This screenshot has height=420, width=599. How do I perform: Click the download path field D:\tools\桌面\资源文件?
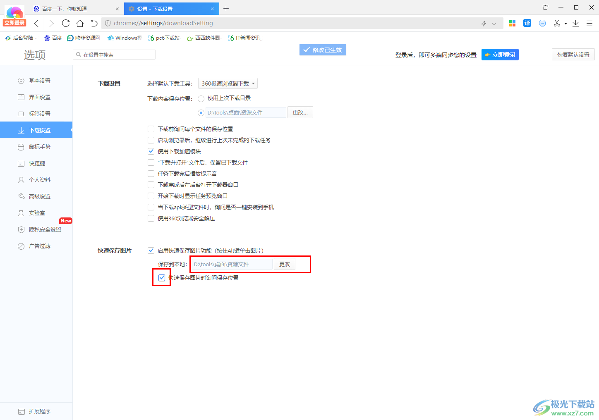[x=246, y=112]
